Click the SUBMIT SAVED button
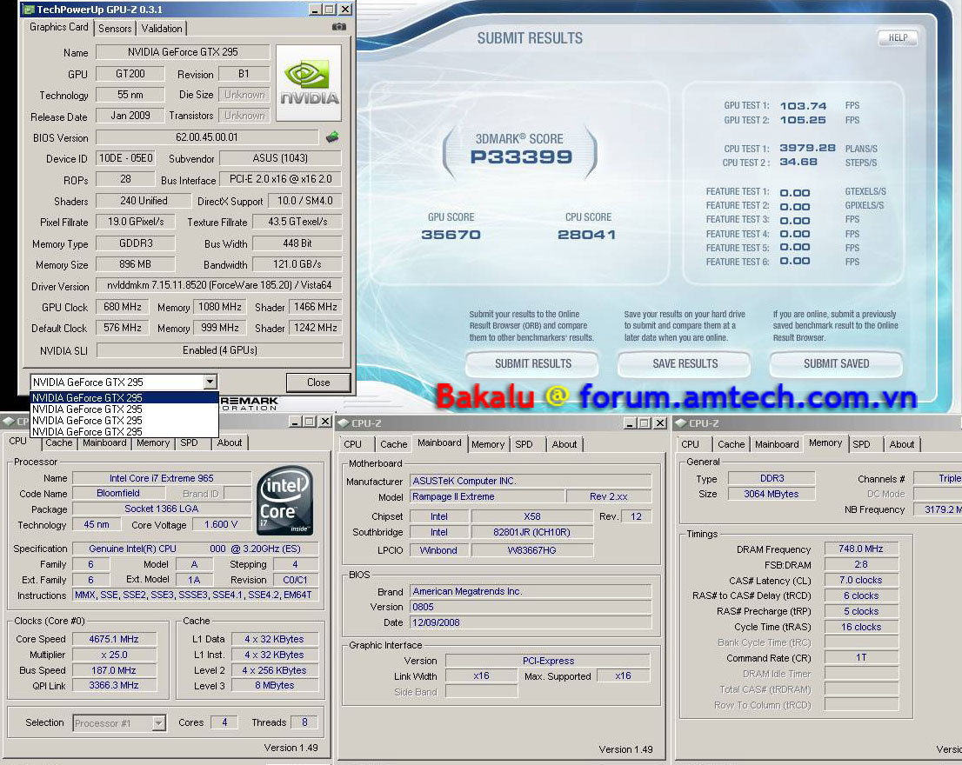This screenshot has width=962, height=765. [x=836, y=363]
